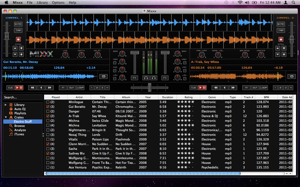Uncheck Played box for Sydney Blu

48,153
